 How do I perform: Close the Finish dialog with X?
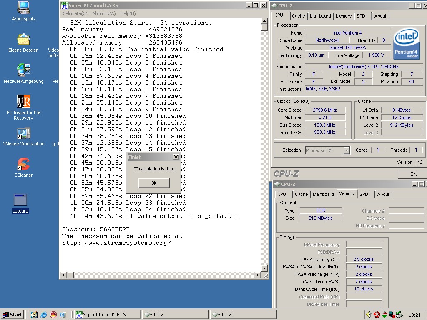[176, 157]
